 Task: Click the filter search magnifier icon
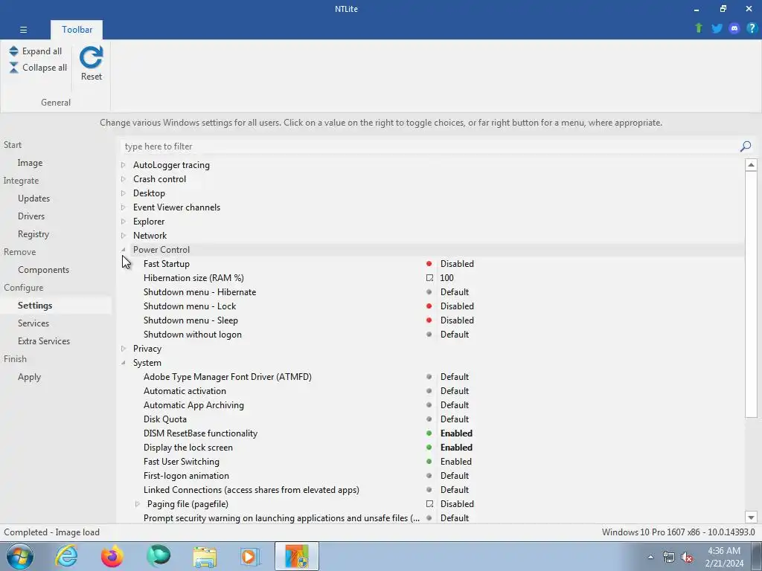point(746,146)
